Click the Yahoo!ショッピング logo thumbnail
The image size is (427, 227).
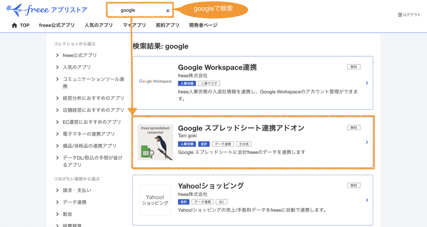pyautogui.click(x=155, y=200)
